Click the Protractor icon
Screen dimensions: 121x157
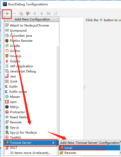pyautogui.click(x=7, y=112)
